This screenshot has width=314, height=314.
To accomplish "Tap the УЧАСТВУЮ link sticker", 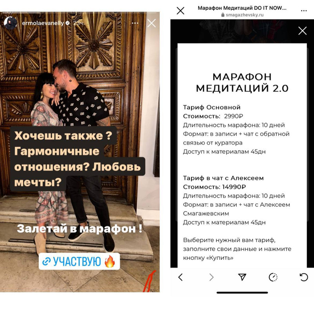I will (x=79, y=261).
